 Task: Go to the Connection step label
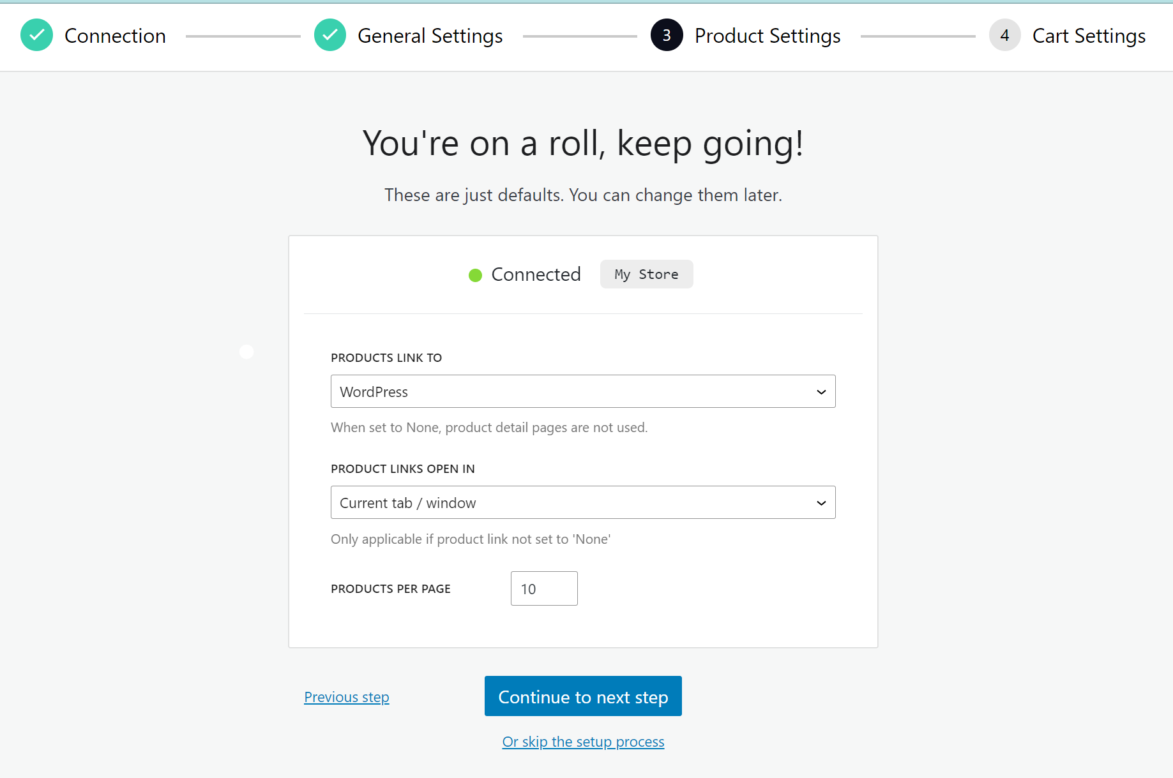115,36
